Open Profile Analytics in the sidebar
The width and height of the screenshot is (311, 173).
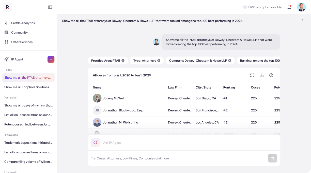coord(23,23)
